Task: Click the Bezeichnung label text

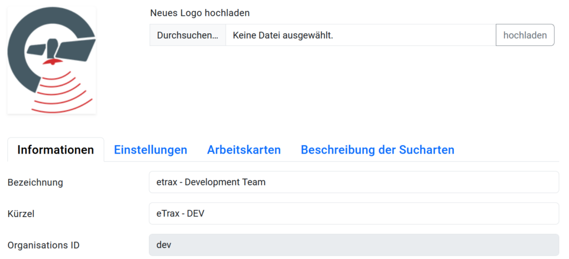Action: click(35, 182)
